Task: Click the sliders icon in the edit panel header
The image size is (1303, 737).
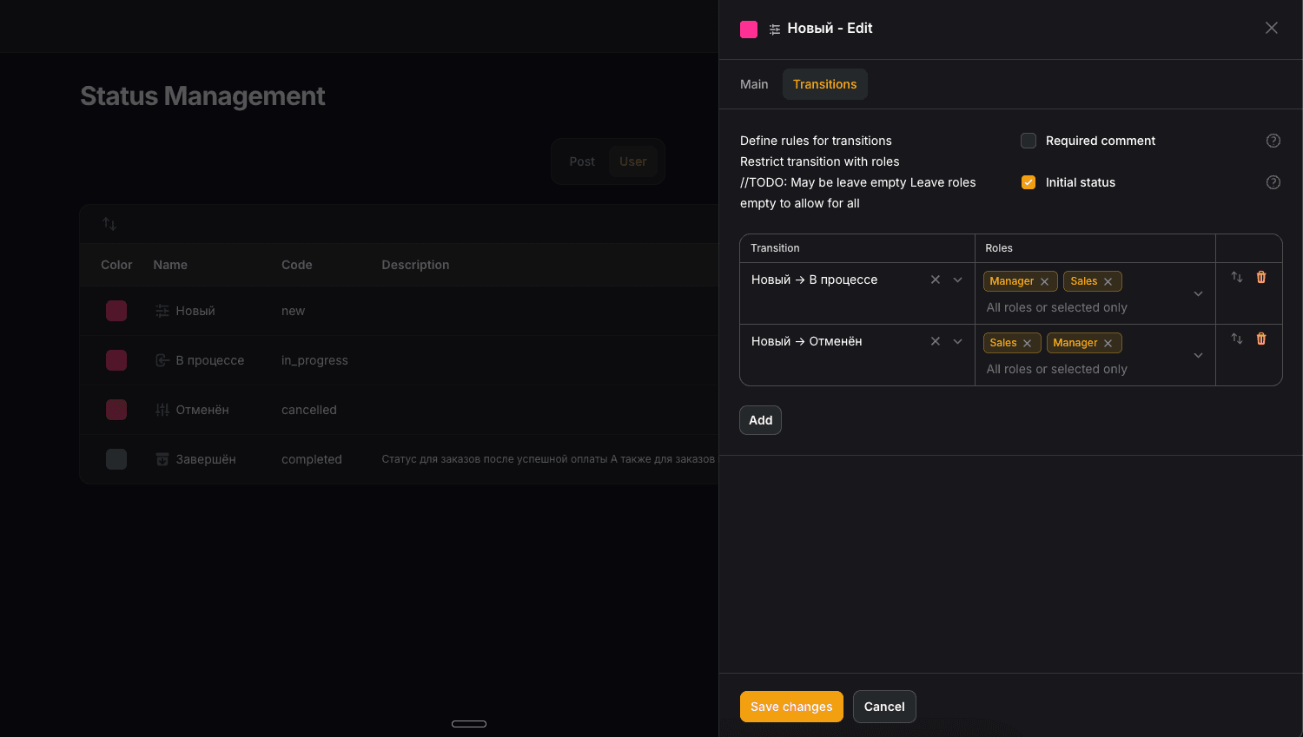Action: 775,29
